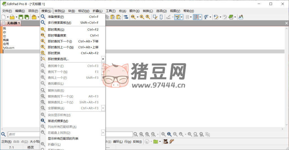
Task: Click the yellow project folder icon
Action: [x=34, y=17]
